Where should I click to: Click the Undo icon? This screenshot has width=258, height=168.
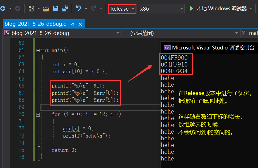click(x=78, y=8)
